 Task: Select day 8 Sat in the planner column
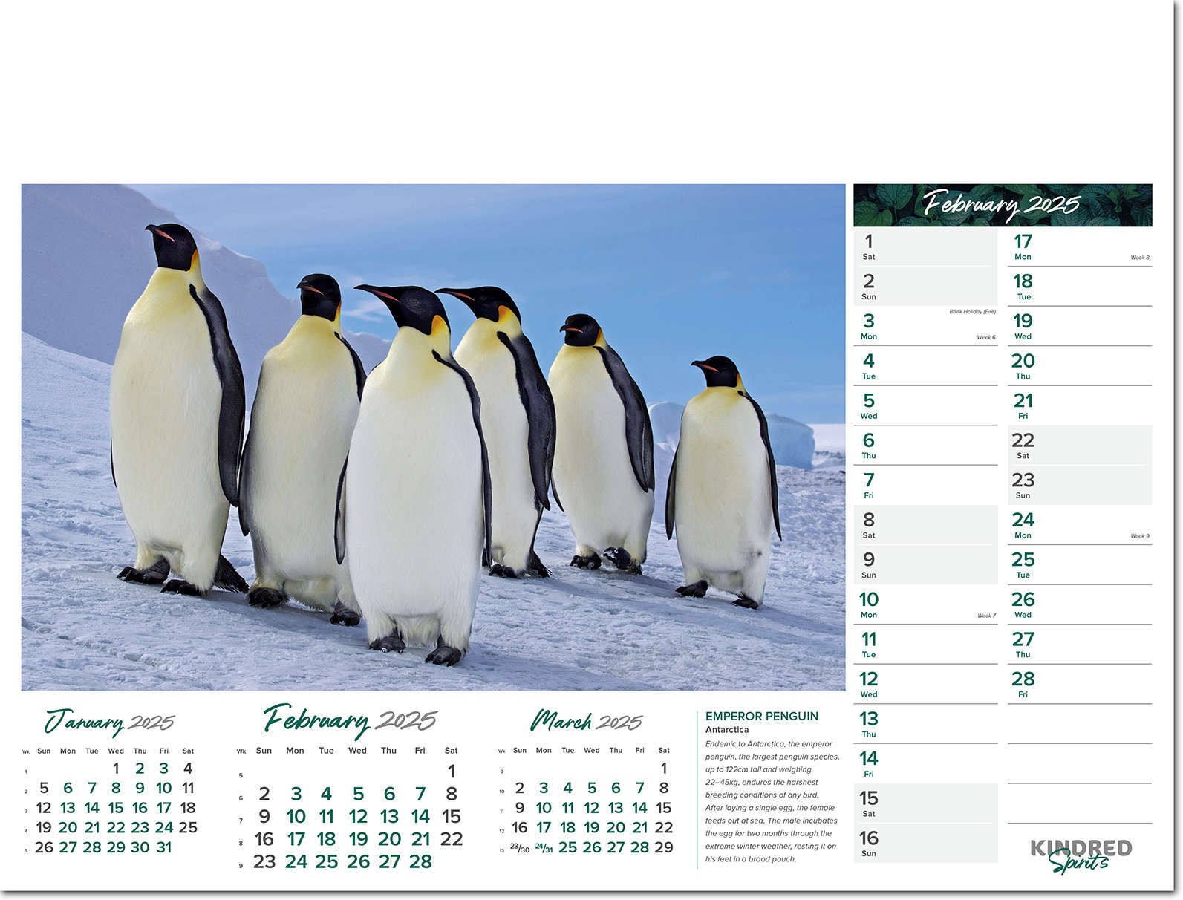(925, 525)
